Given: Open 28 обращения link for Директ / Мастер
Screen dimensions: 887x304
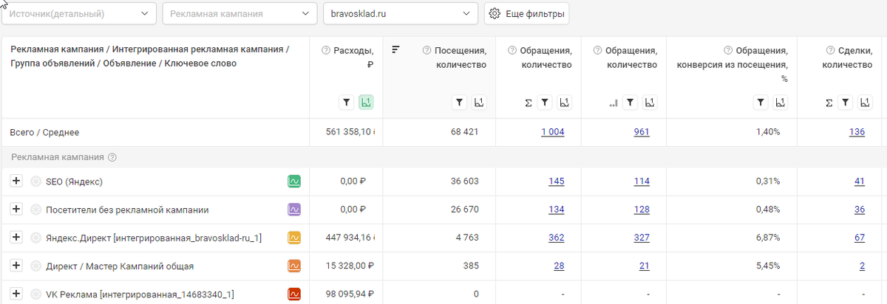Looking at the screenshot, I should (559, 266).
